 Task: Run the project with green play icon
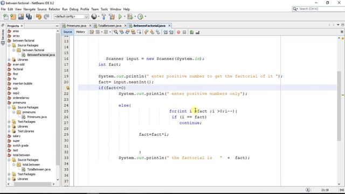pos(120,17)
